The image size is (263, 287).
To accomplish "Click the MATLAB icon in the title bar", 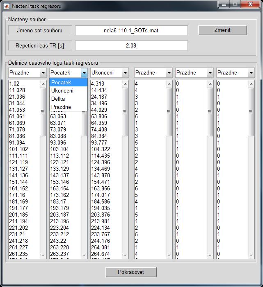I will click(7, 6).
